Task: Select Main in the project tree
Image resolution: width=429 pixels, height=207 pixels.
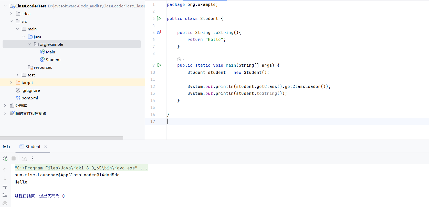Action: 50,52
